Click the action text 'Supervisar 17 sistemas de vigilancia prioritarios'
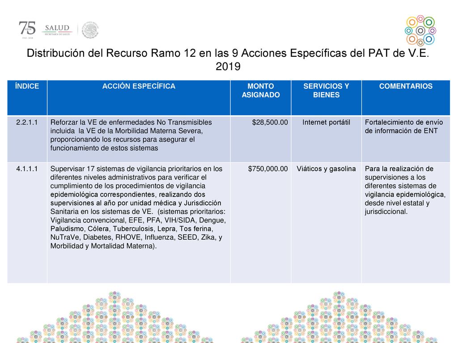The width and height of the screenshot is (458, 343). point(138,207)
